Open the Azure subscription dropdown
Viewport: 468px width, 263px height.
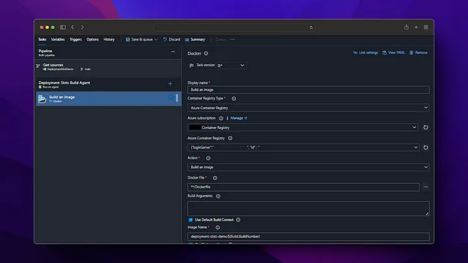[303, 127]
